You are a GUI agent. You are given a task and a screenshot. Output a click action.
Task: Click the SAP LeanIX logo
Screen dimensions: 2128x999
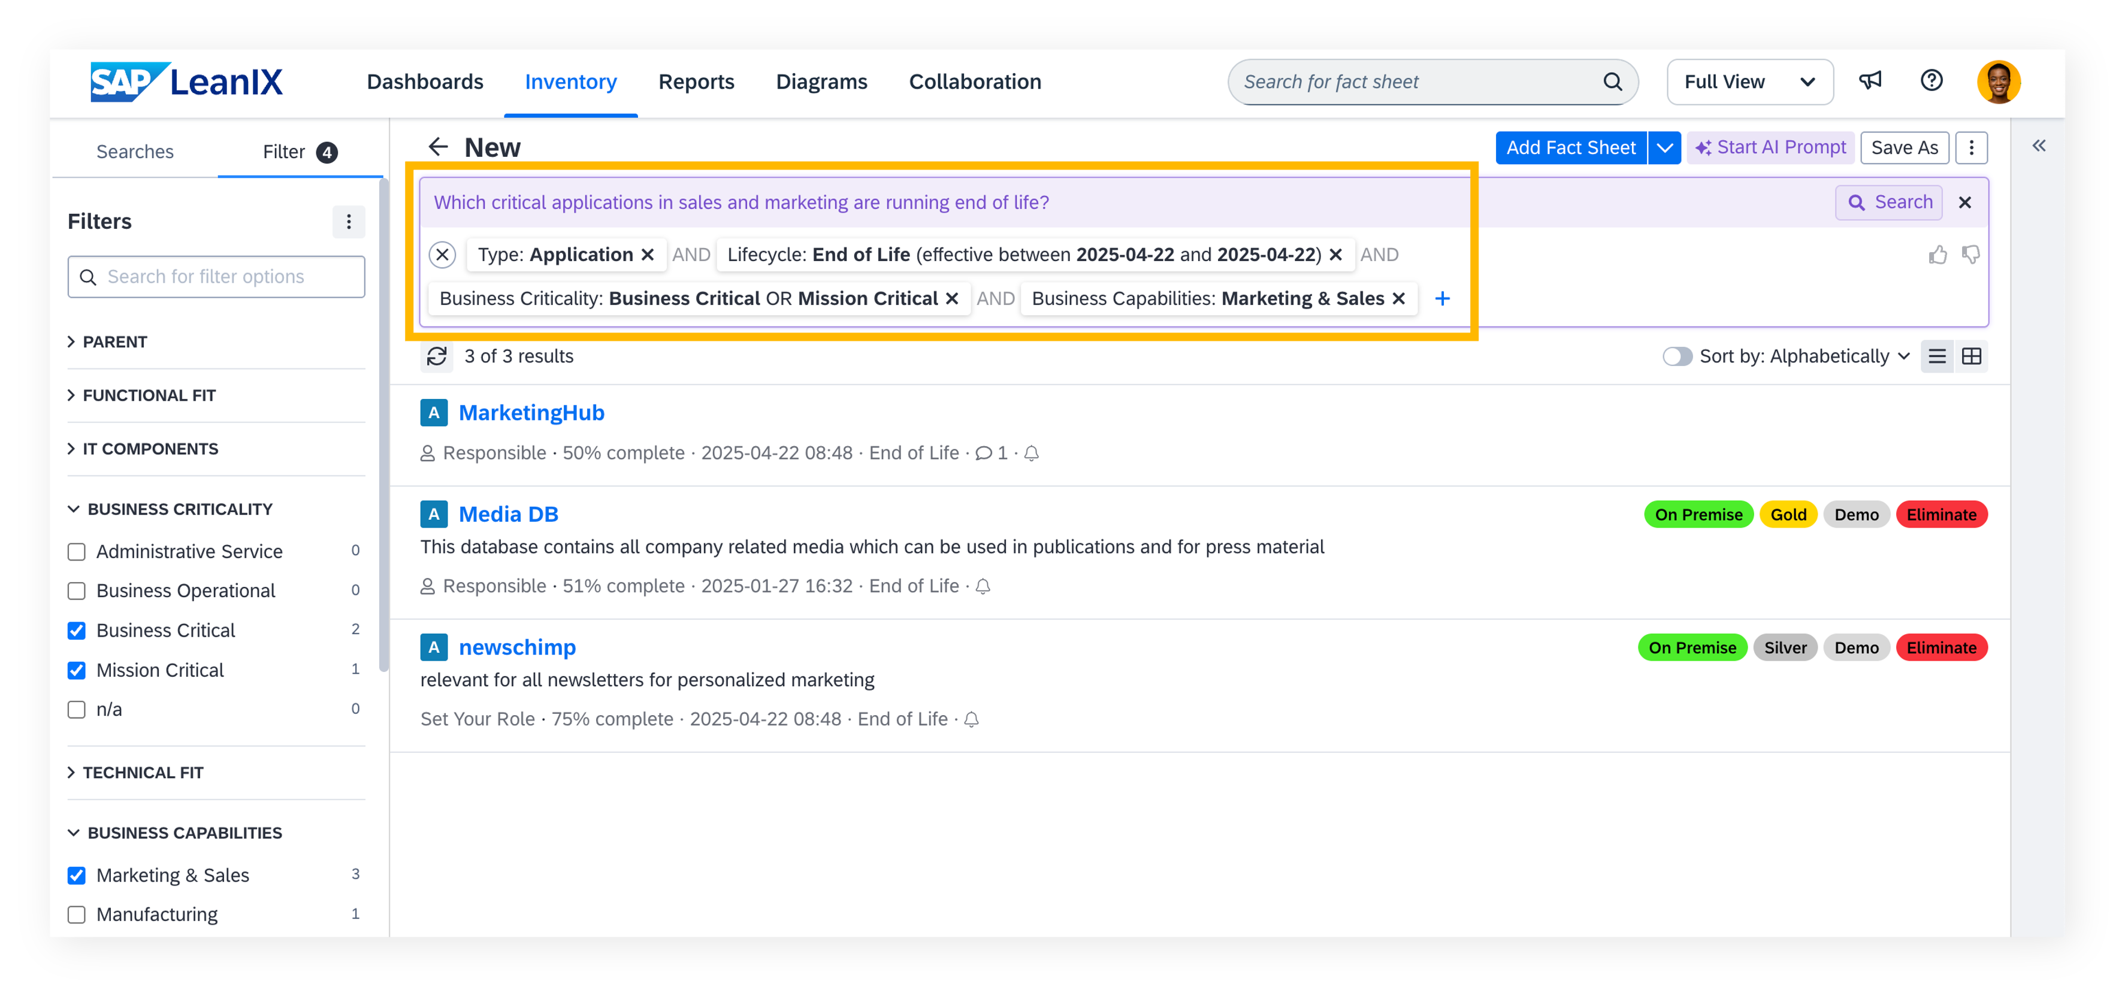point(187,81)
